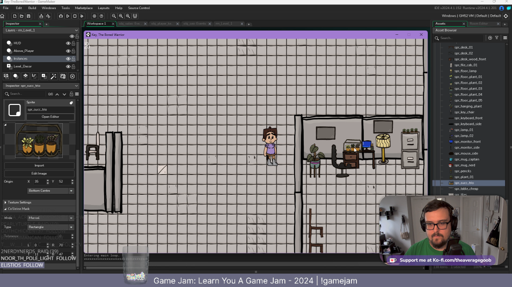The width and height of the screenshot is (512, 287).
Task: Jump to previous Inspector search result
Action: pyautogui.click(x=57, y=94)
